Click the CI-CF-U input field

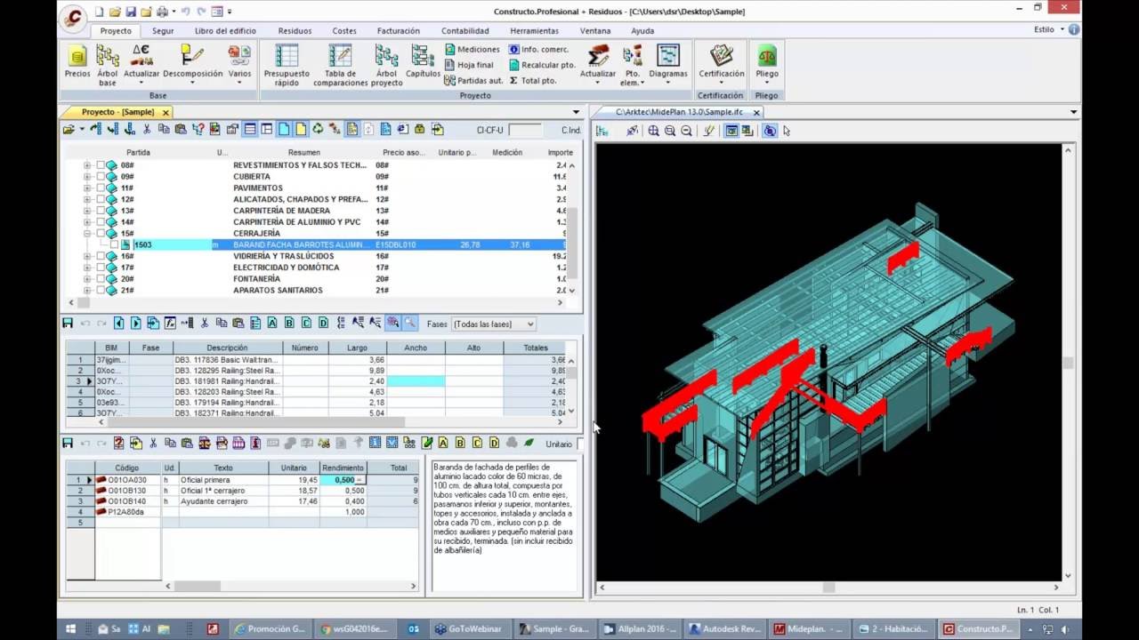tap(524, 130)
